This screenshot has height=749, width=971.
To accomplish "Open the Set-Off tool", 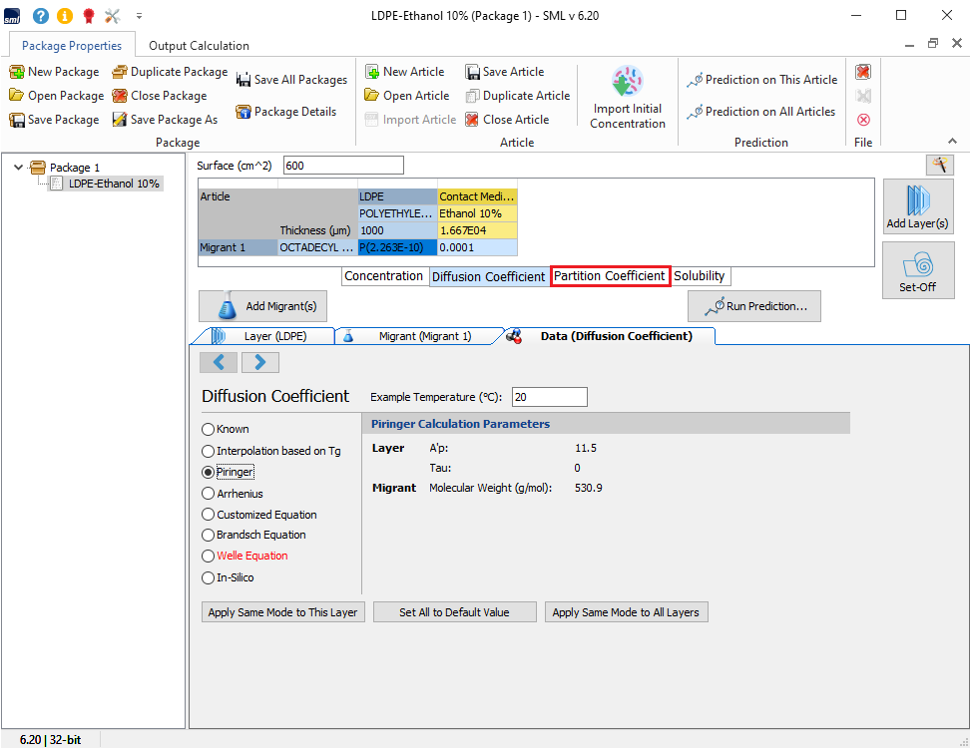I will pos(917,270).
